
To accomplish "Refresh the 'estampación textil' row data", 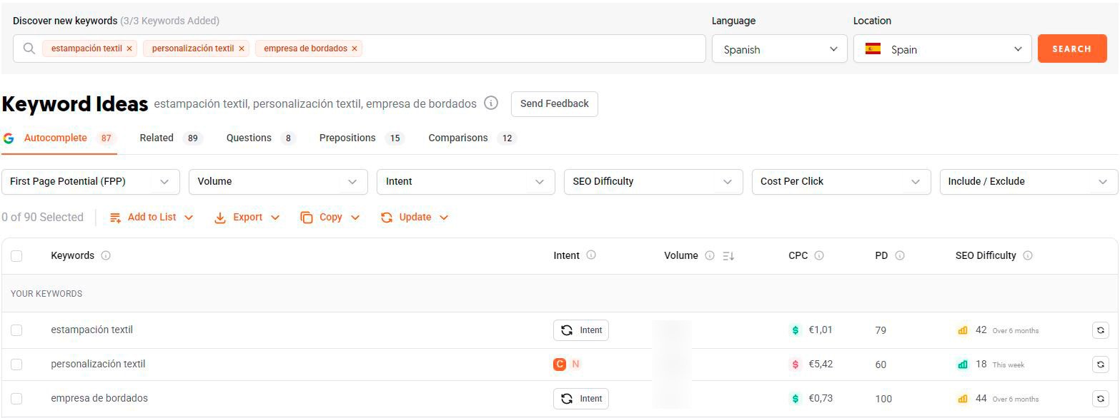I will (1100, 330).
